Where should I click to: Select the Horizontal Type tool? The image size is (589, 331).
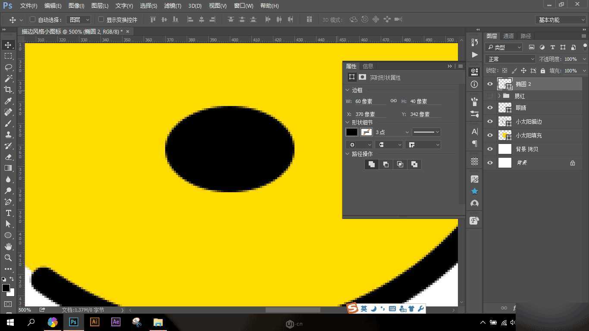[x=9, y=213]
